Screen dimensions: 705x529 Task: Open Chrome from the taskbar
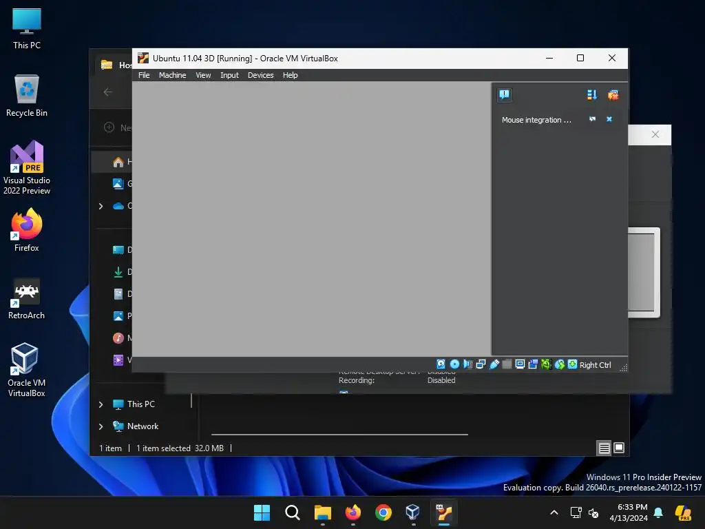click(x=383, y=512)
